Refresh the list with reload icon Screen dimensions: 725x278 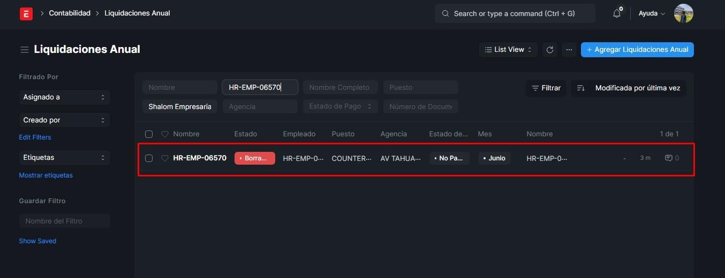tap(549, 50)
